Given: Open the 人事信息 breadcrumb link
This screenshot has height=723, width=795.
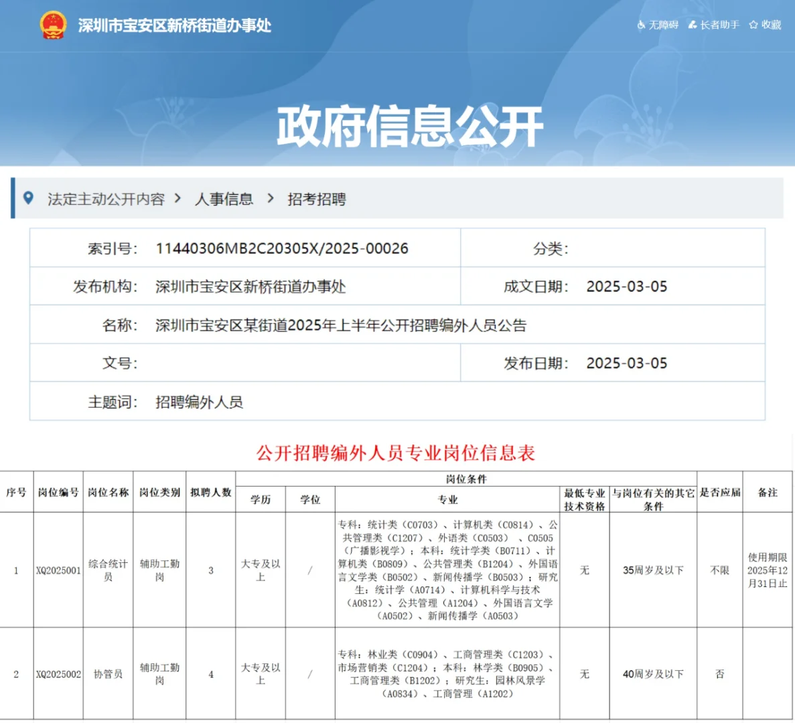Looking at the screenshot, I should [x=225, y=199].
